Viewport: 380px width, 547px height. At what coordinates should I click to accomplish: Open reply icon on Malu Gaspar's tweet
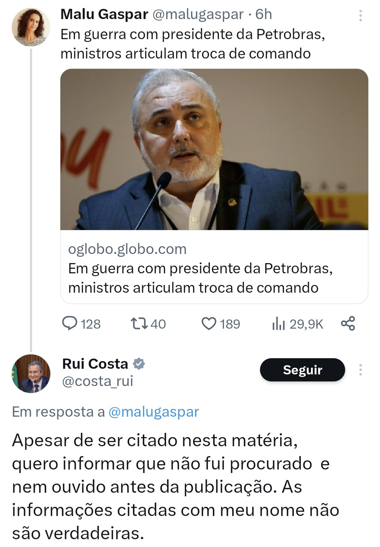pos(70,323)
